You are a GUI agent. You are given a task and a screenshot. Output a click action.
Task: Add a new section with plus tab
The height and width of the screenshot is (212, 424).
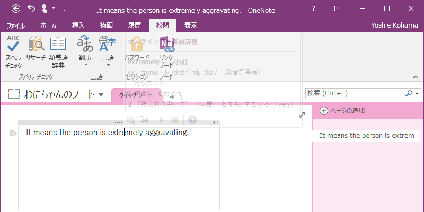coord(172,96)
